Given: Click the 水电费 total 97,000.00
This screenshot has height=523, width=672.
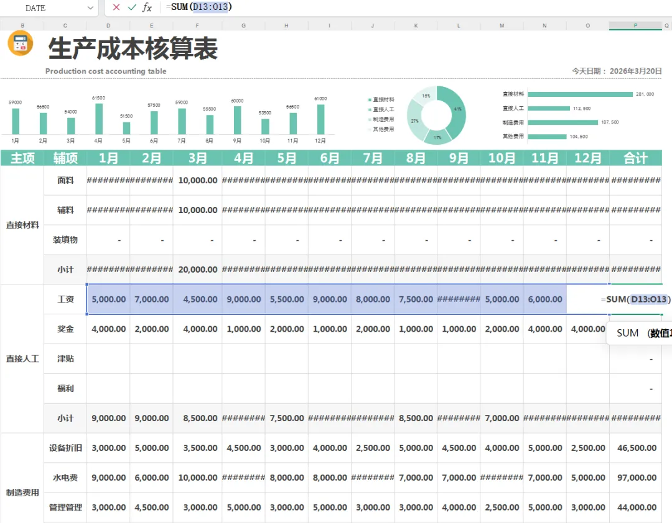Looking at the screenshot, I should click(x=635, y=478).
